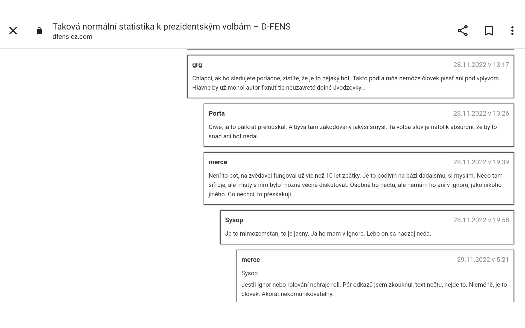Viewport: 525px width, 328px height.
Task: Tap Sysop's comment about mimozemstan
Action: (328, 234)
